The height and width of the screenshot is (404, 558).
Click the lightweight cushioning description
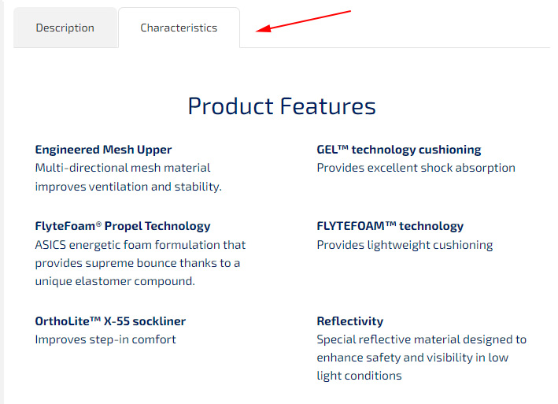tap(405, 245)
